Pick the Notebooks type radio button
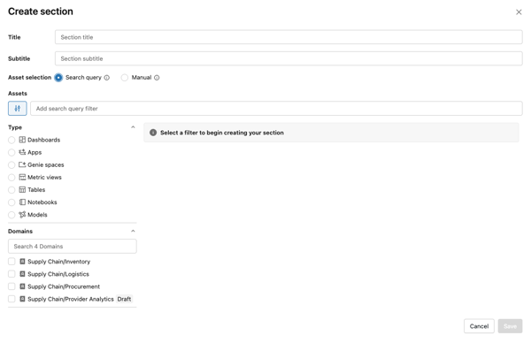This screenshot has width=531, height=343. point(12,202)
